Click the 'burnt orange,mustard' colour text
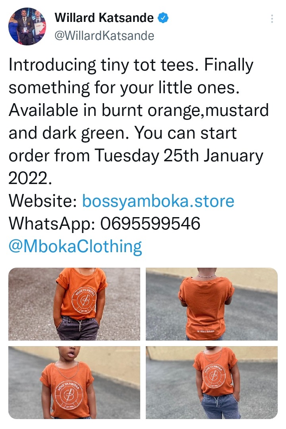286x429 pixels. 185,110
